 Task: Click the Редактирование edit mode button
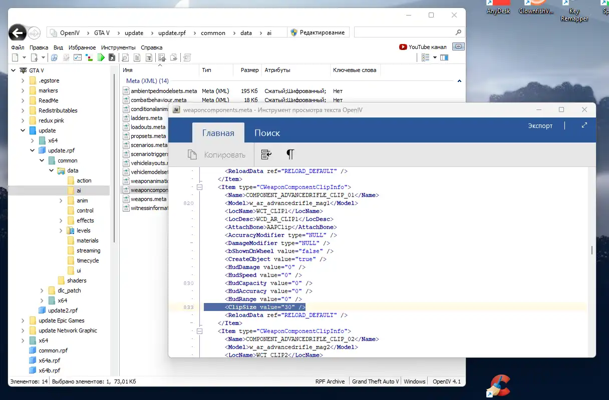(318, 32)
